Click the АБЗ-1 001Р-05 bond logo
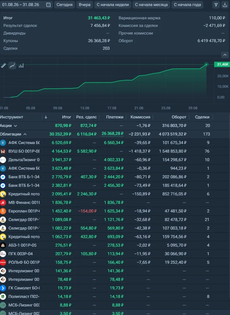230x315 pixels. pyautogui.click(x=3, y=245)
